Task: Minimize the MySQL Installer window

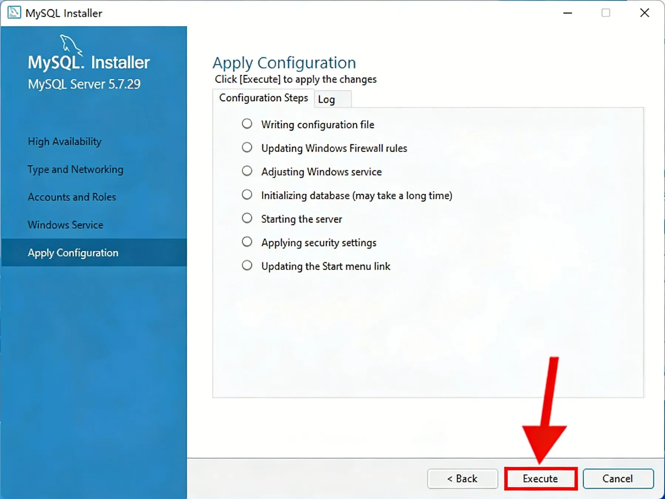Action: point(567,13)
